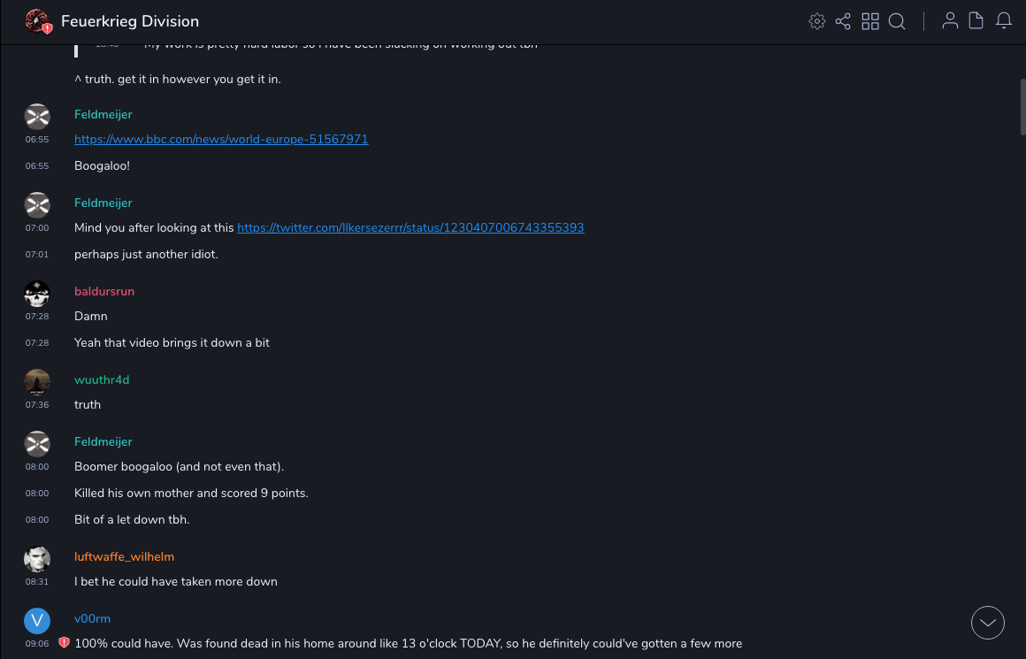The image size is (1026, 659).
Task: Click the skull avatar of baldursrun
Action: (x=37, y=294)
